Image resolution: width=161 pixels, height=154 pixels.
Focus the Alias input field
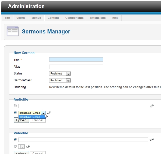(x=76, y=67)
